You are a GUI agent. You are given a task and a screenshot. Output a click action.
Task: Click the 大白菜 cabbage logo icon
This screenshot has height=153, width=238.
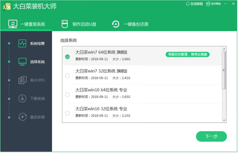point(6,6)
